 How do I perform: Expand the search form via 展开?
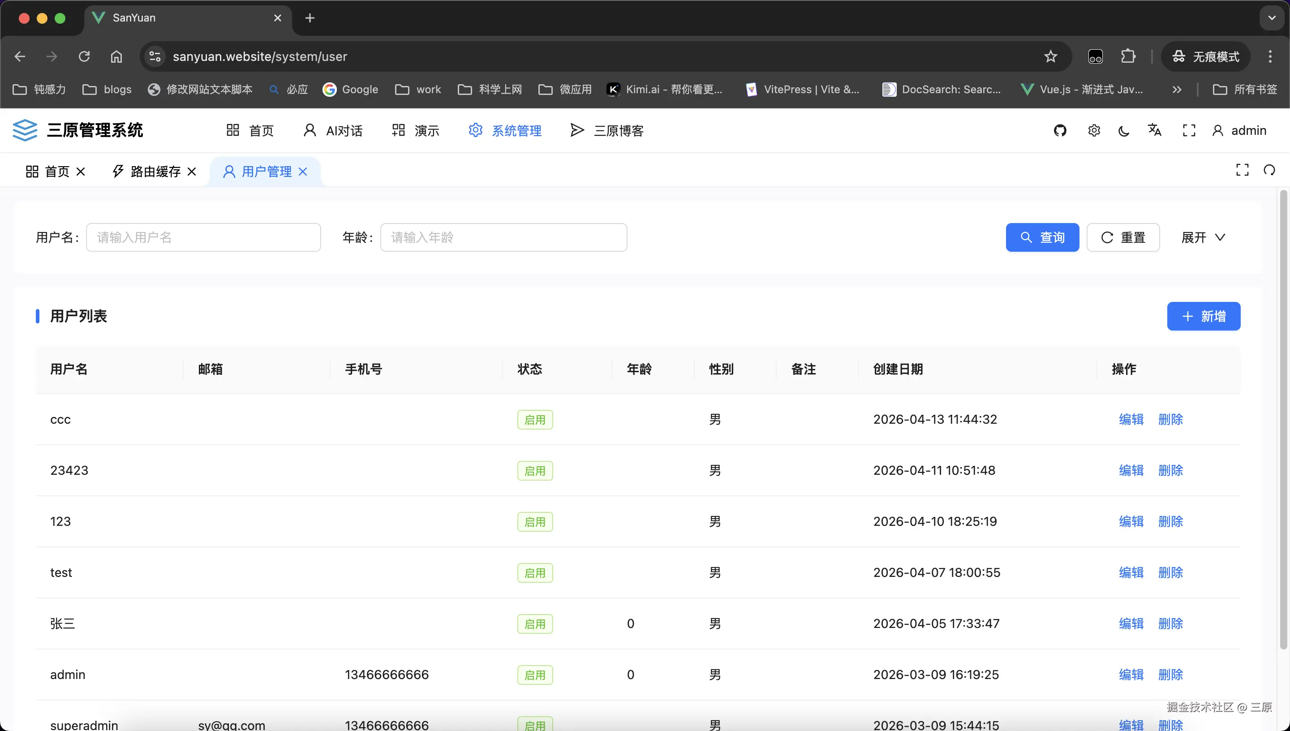coord(1203,237)
